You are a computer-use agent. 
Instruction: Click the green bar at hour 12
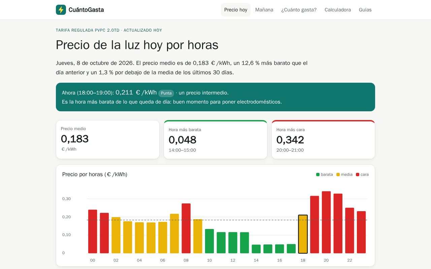point(233,243)
